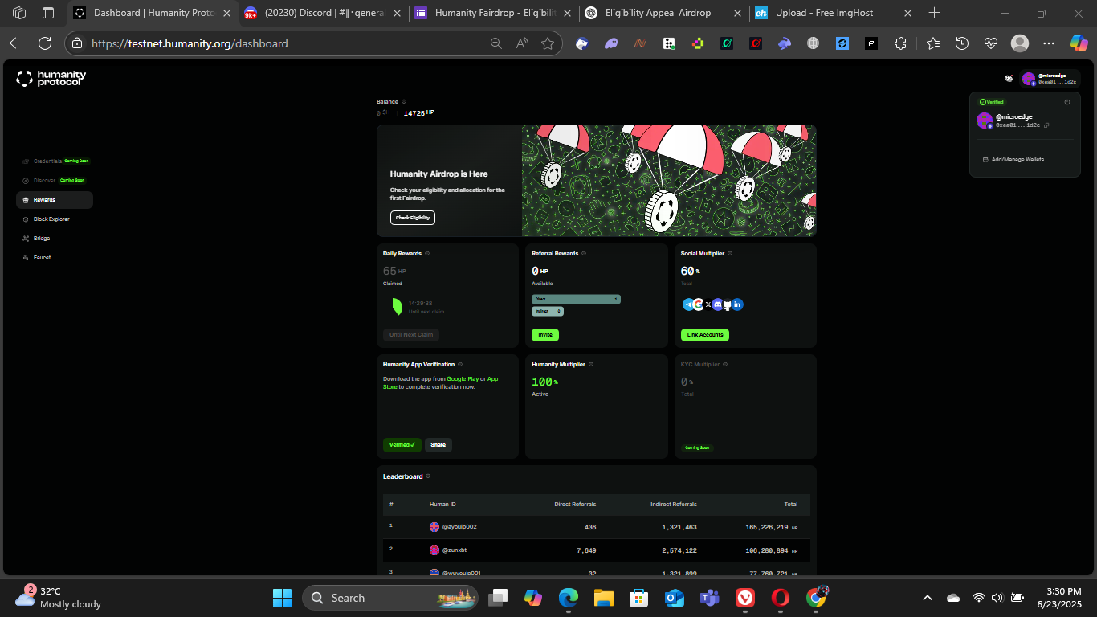Click the Link Accounts button

(x=705, y=335)
